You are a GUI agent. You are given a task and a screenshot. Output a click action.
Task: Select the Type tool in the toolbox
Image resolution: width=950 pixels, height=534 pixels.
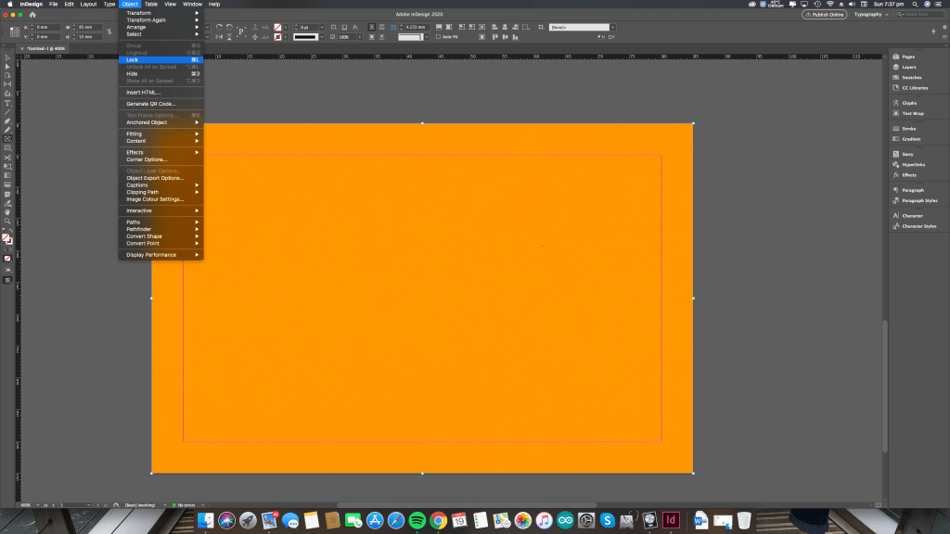(7, 103)
